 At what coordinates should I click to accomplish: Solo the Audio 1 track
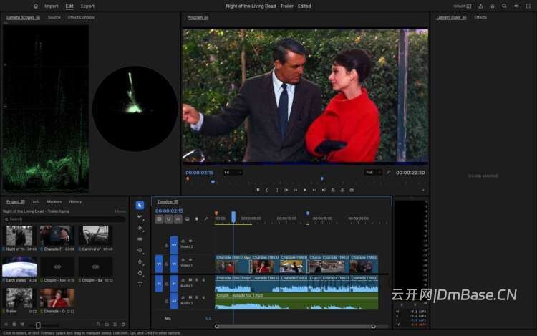[x=197, y=280]
